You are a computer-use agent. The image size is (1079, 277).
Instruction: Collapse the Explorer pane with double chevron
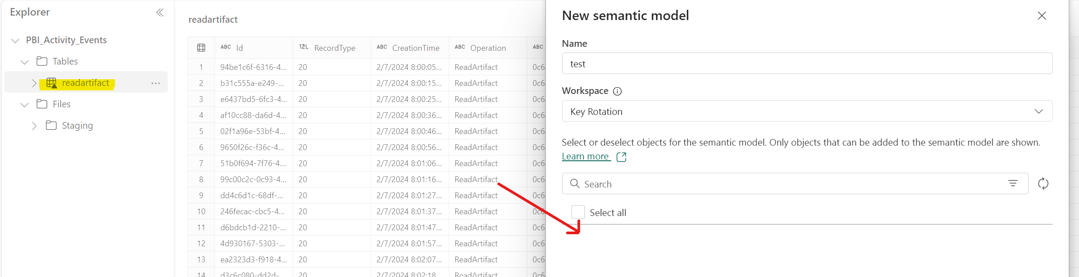[160, 12]
